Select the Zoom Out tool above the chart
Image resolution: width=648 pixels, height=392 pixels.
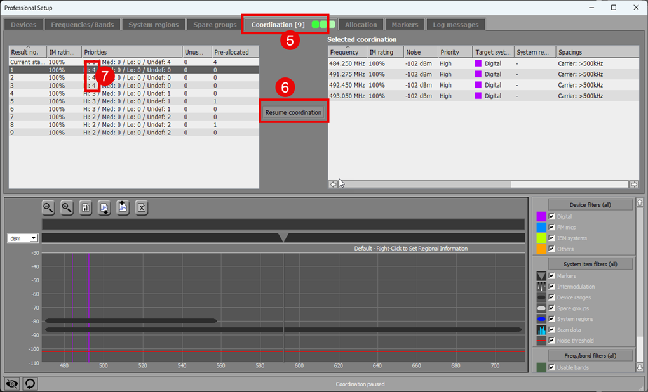click(48, 207)
